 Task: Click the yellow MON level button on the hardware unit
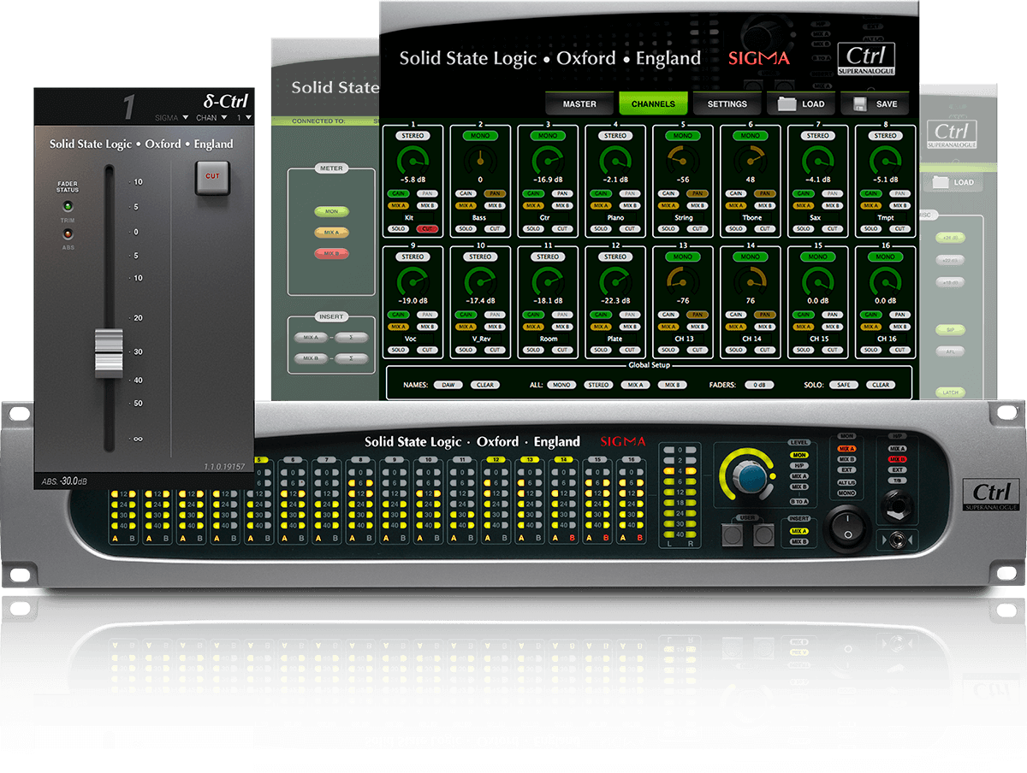point(798,455)
